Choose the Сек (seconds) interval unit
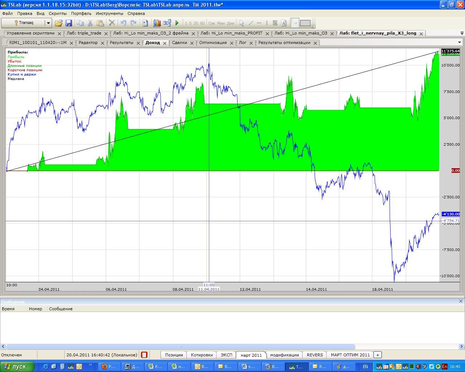 (x=212, y=23)
